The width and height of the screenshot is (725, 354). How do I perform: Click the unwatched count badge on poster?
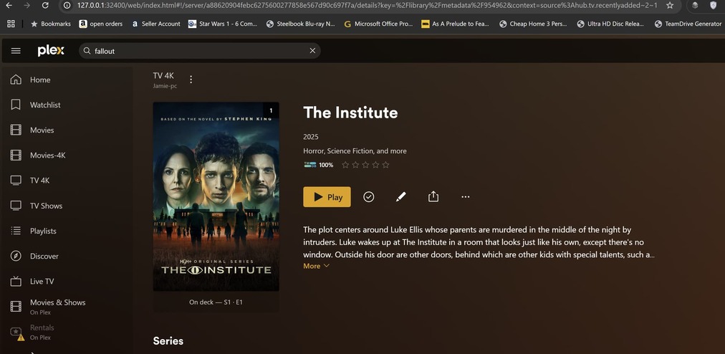click(x=271, y=110)
